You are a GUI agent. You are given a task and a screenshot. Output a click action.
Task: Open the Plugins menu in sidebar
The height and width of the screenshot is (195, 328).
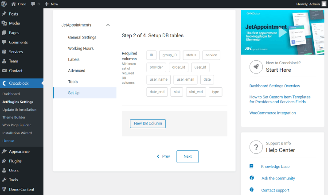click(15, 161)
